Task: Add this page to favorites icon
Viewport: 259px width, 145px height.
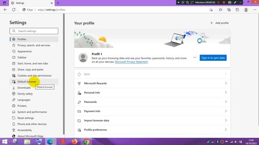Action: click(211, 10)
